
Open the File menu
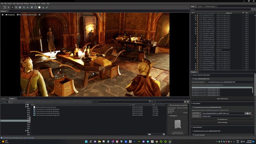(2, 4)
